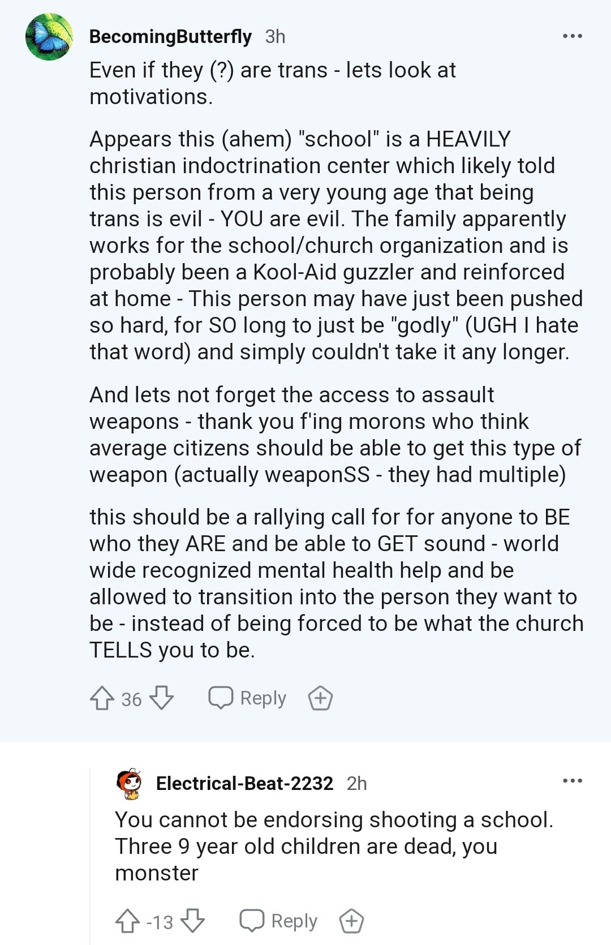
Task: Upvote Electrical-Beat-2232's reply
Action: 127,921
